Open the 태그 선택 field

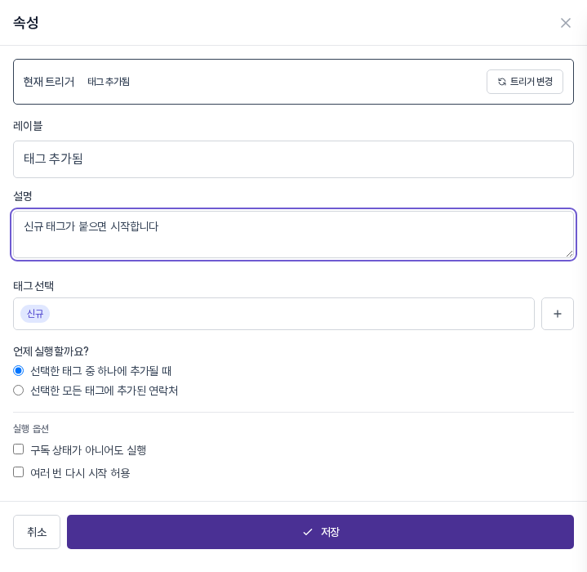click(x=273, y=314)
